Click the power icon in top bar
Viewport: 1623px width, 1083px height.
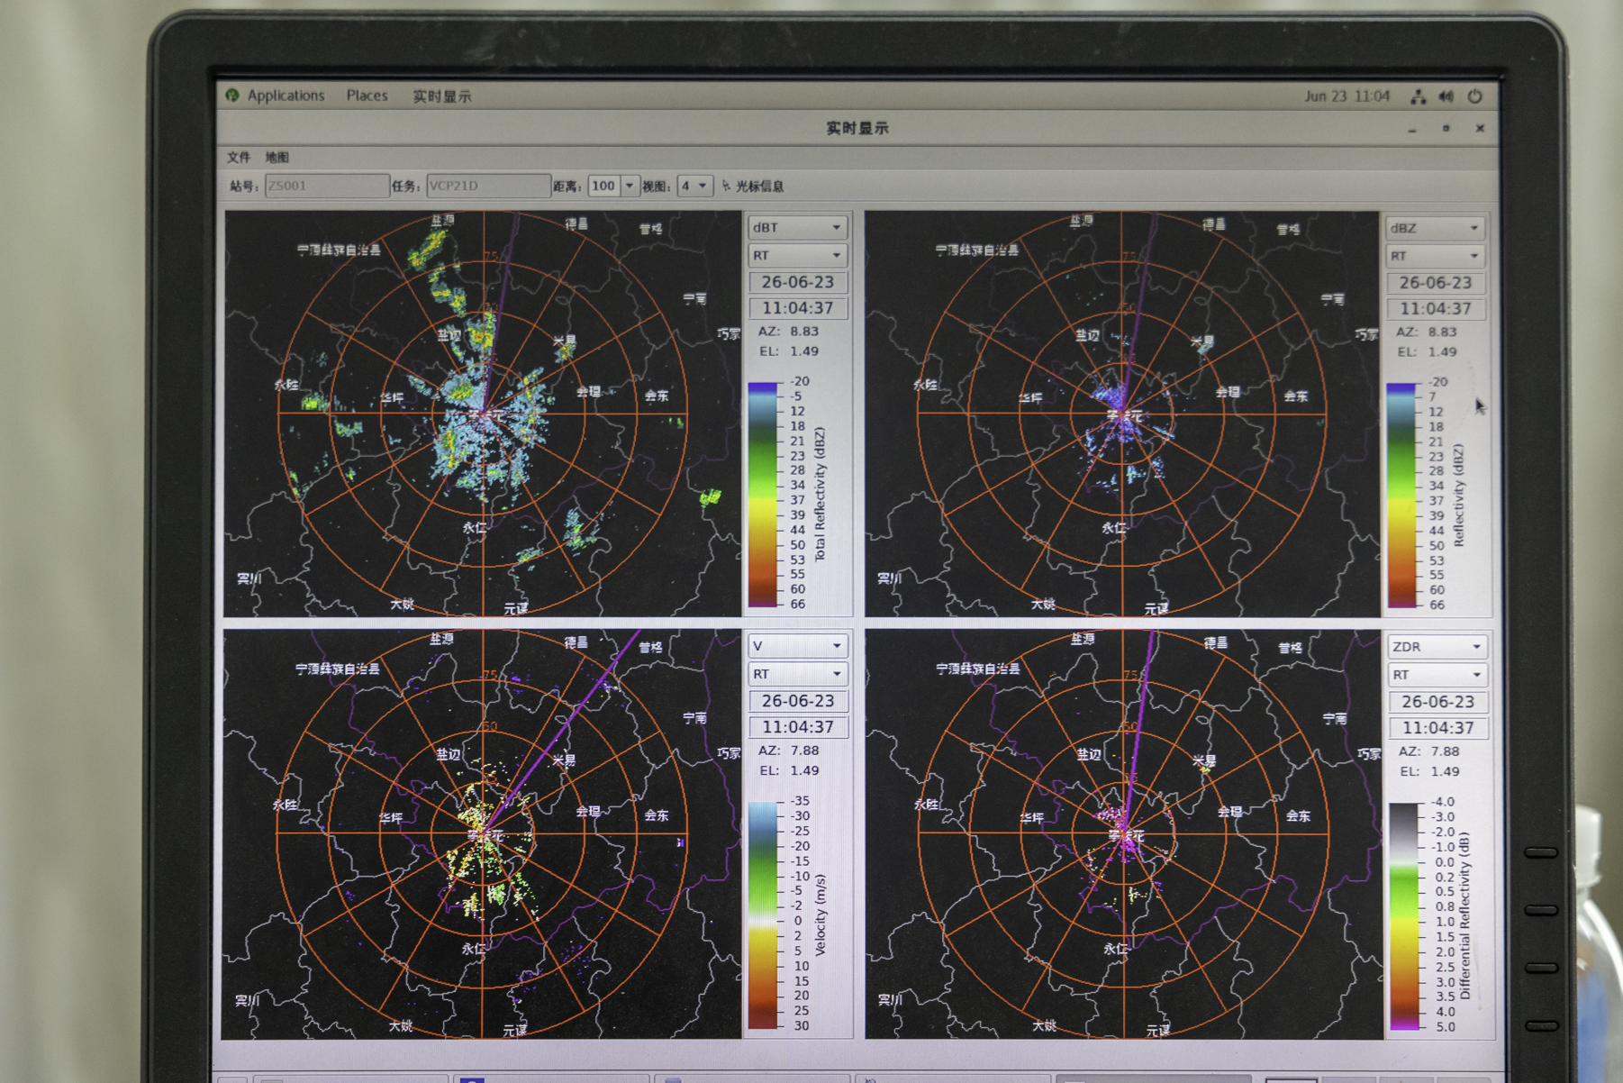point(1474,96)
